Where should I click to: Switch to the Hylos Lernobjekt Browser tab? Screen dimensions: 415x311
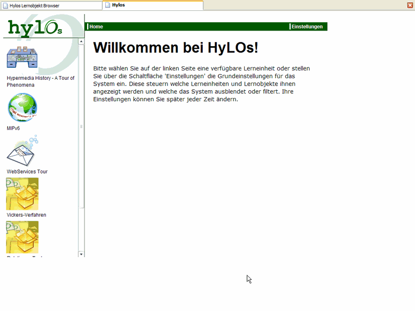[51, 6]
